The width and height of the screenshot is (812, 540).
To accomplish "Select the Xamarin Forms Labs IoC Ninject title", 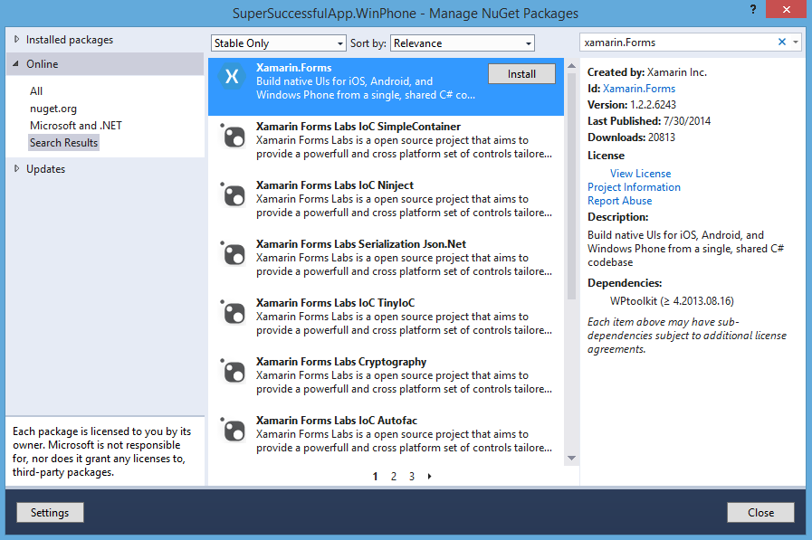I will (335, 185).
